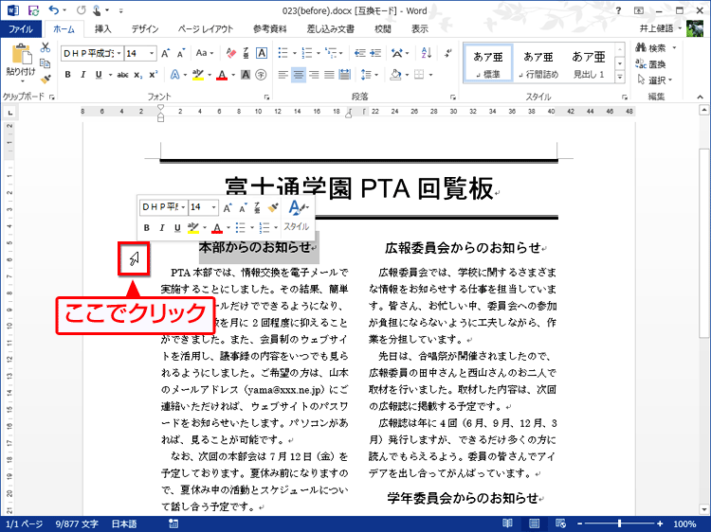The width and height of the screenshot is (711, 532).
Task: Expand the bullets list dropdown arrow in the ribbon
Action: [x=294, y=53]
